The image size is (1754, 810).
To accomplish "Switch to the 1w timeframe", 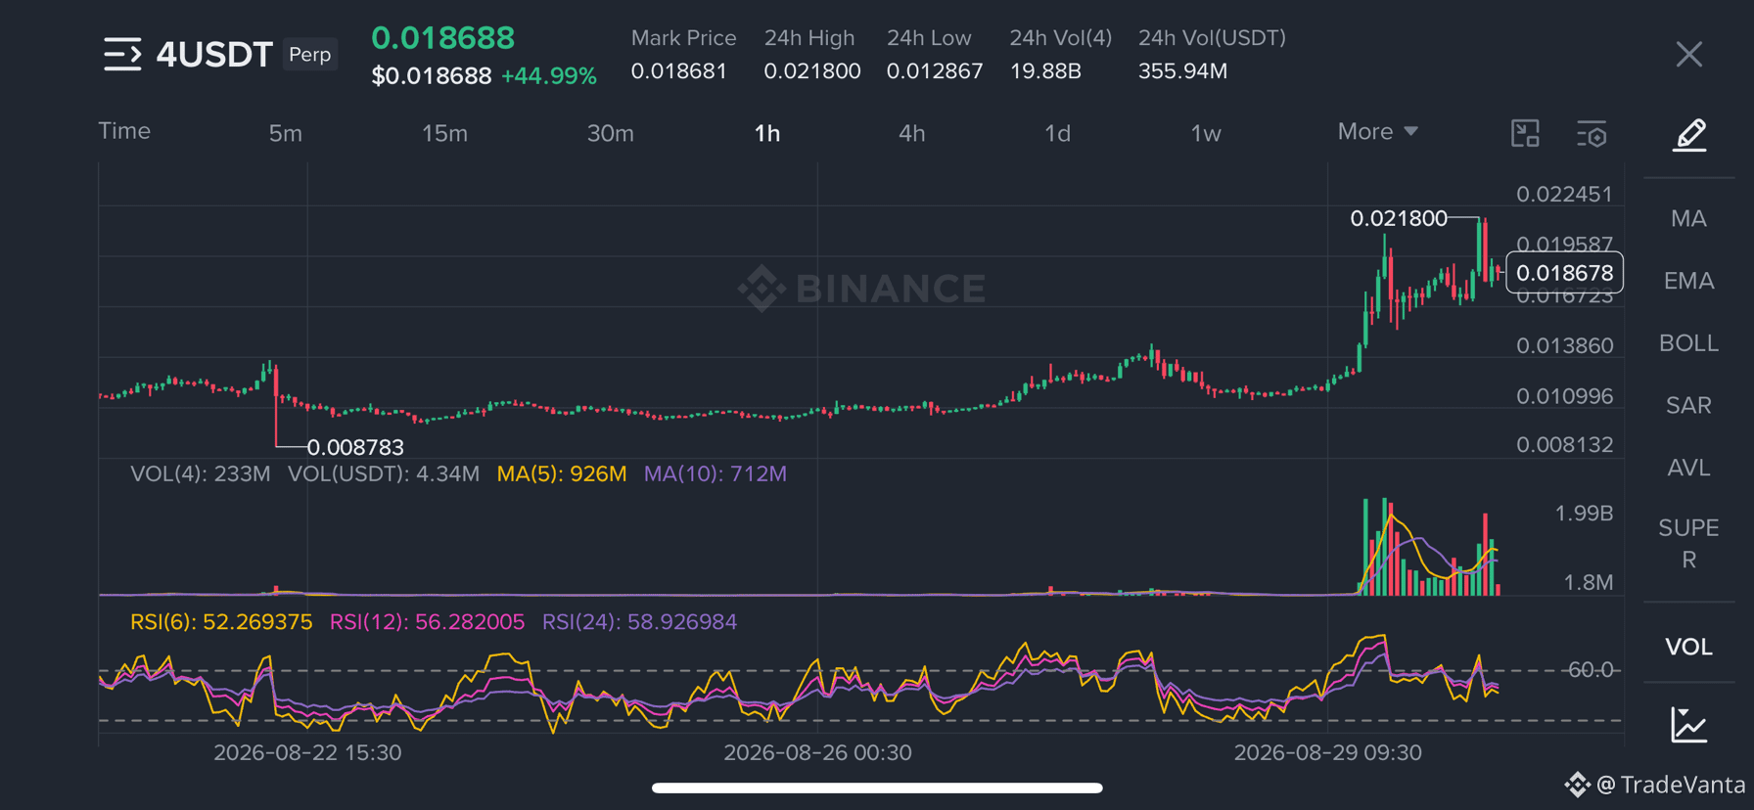I will coord(1205,133).
